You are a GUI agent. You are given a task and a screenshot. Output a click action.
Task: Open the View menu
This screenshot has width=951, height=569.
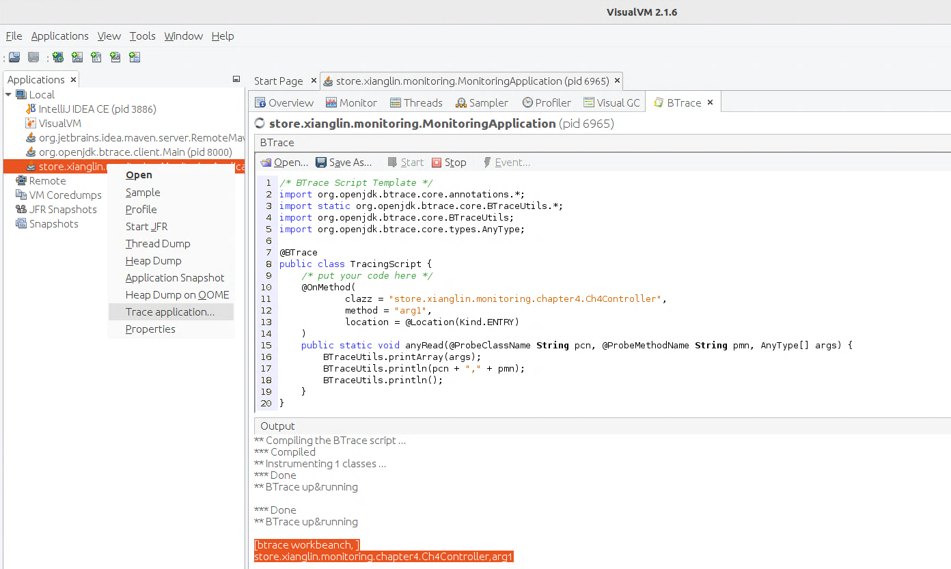point(109,36)
